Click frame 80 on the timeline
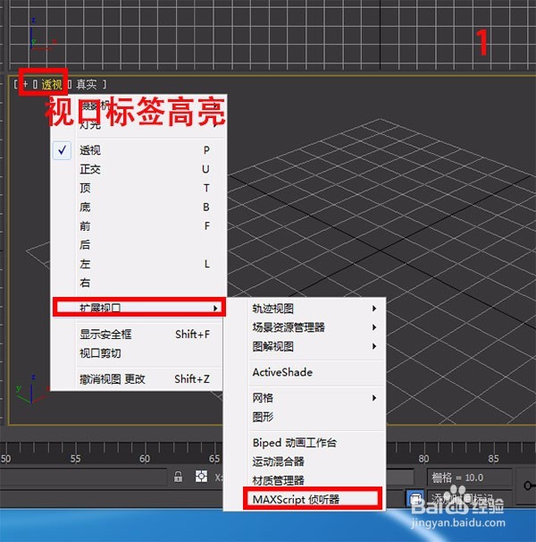 423,459
